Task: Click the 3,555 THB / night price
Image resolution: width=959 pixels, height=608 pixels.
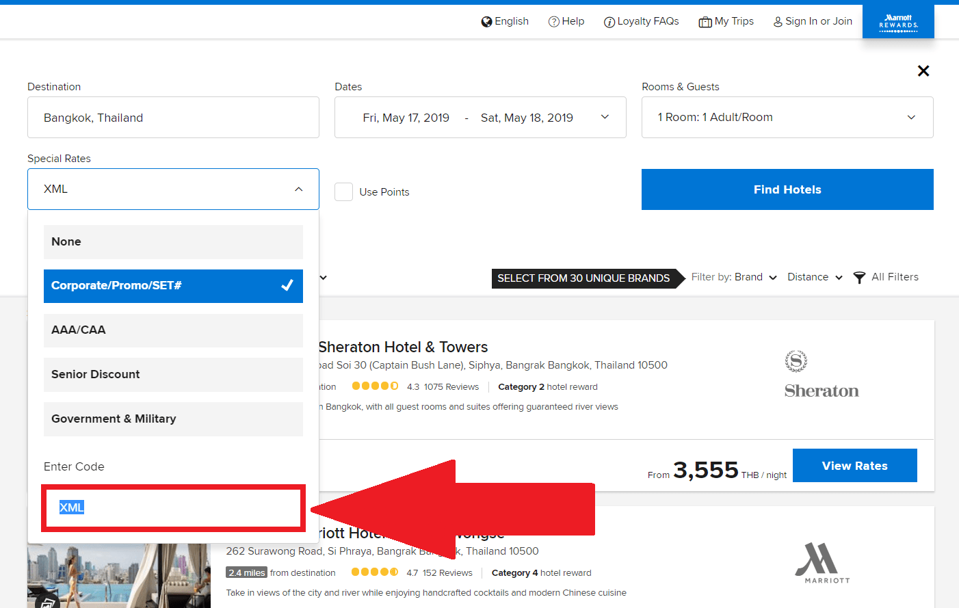Action: coord(717,471)
